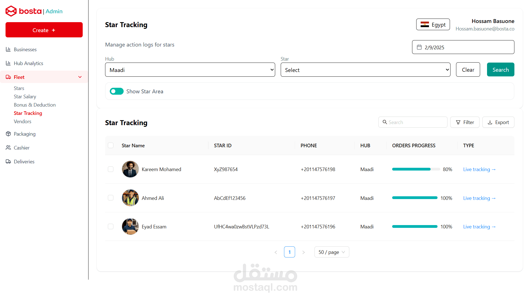
Task: Click the magnifier icon in table search
Action: [385, 122]
